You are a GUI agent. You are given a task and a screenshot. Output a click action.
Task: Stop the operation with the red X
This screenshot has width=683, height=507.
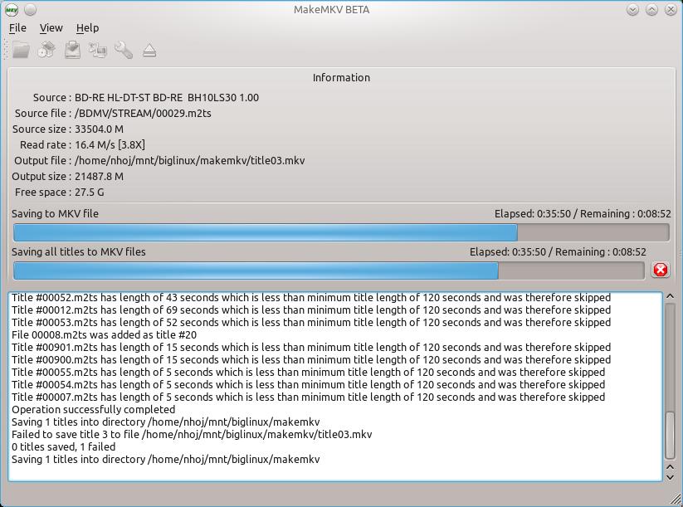pyautogui.click(x=660, y=270)
